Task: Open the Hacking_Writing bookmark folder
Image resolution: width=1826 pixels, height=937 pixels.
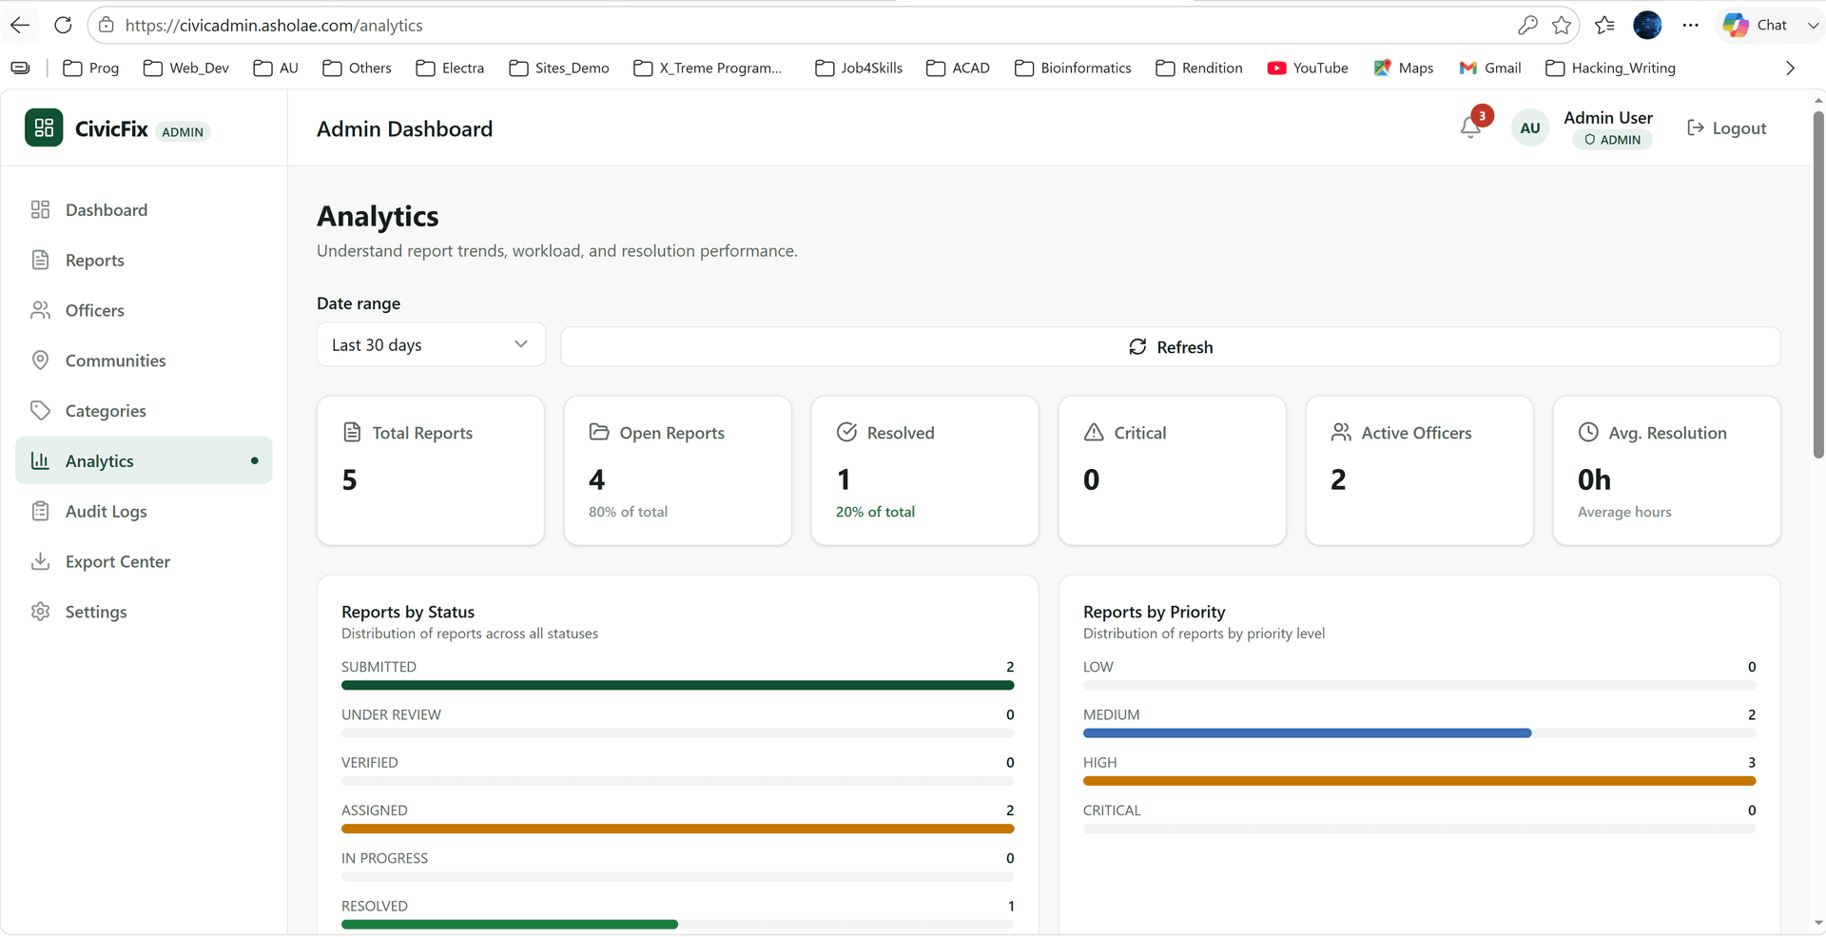Action: (x=1610, y=68)
